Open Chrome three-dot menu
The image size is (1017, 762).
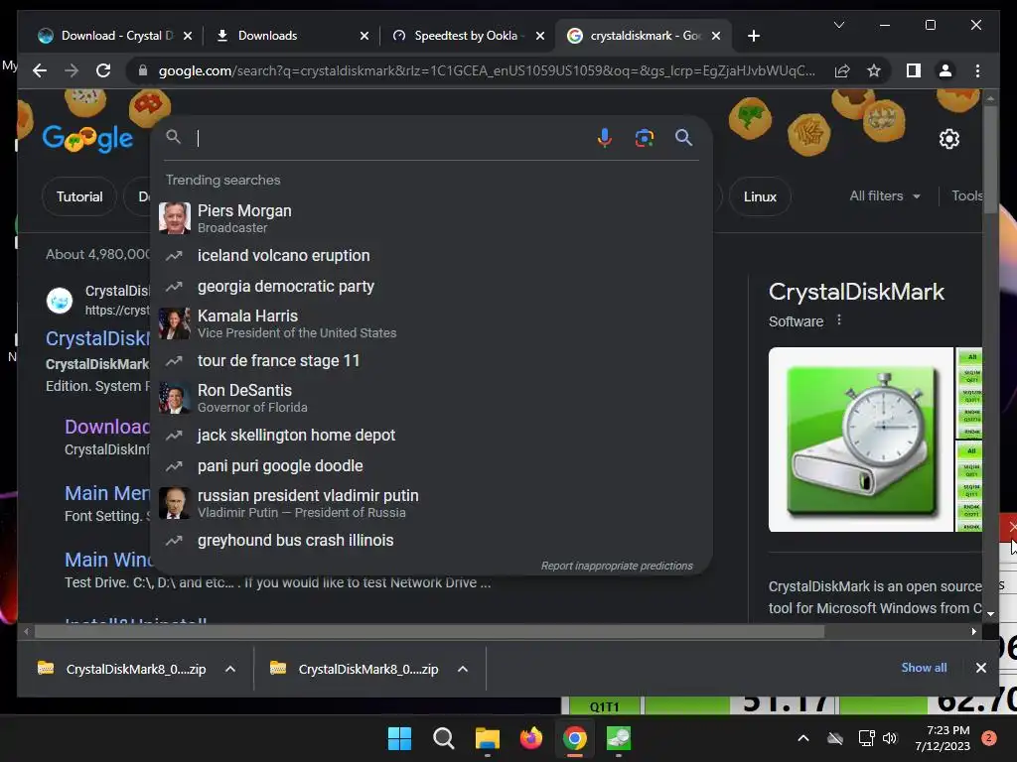click(x=977, y=70)
